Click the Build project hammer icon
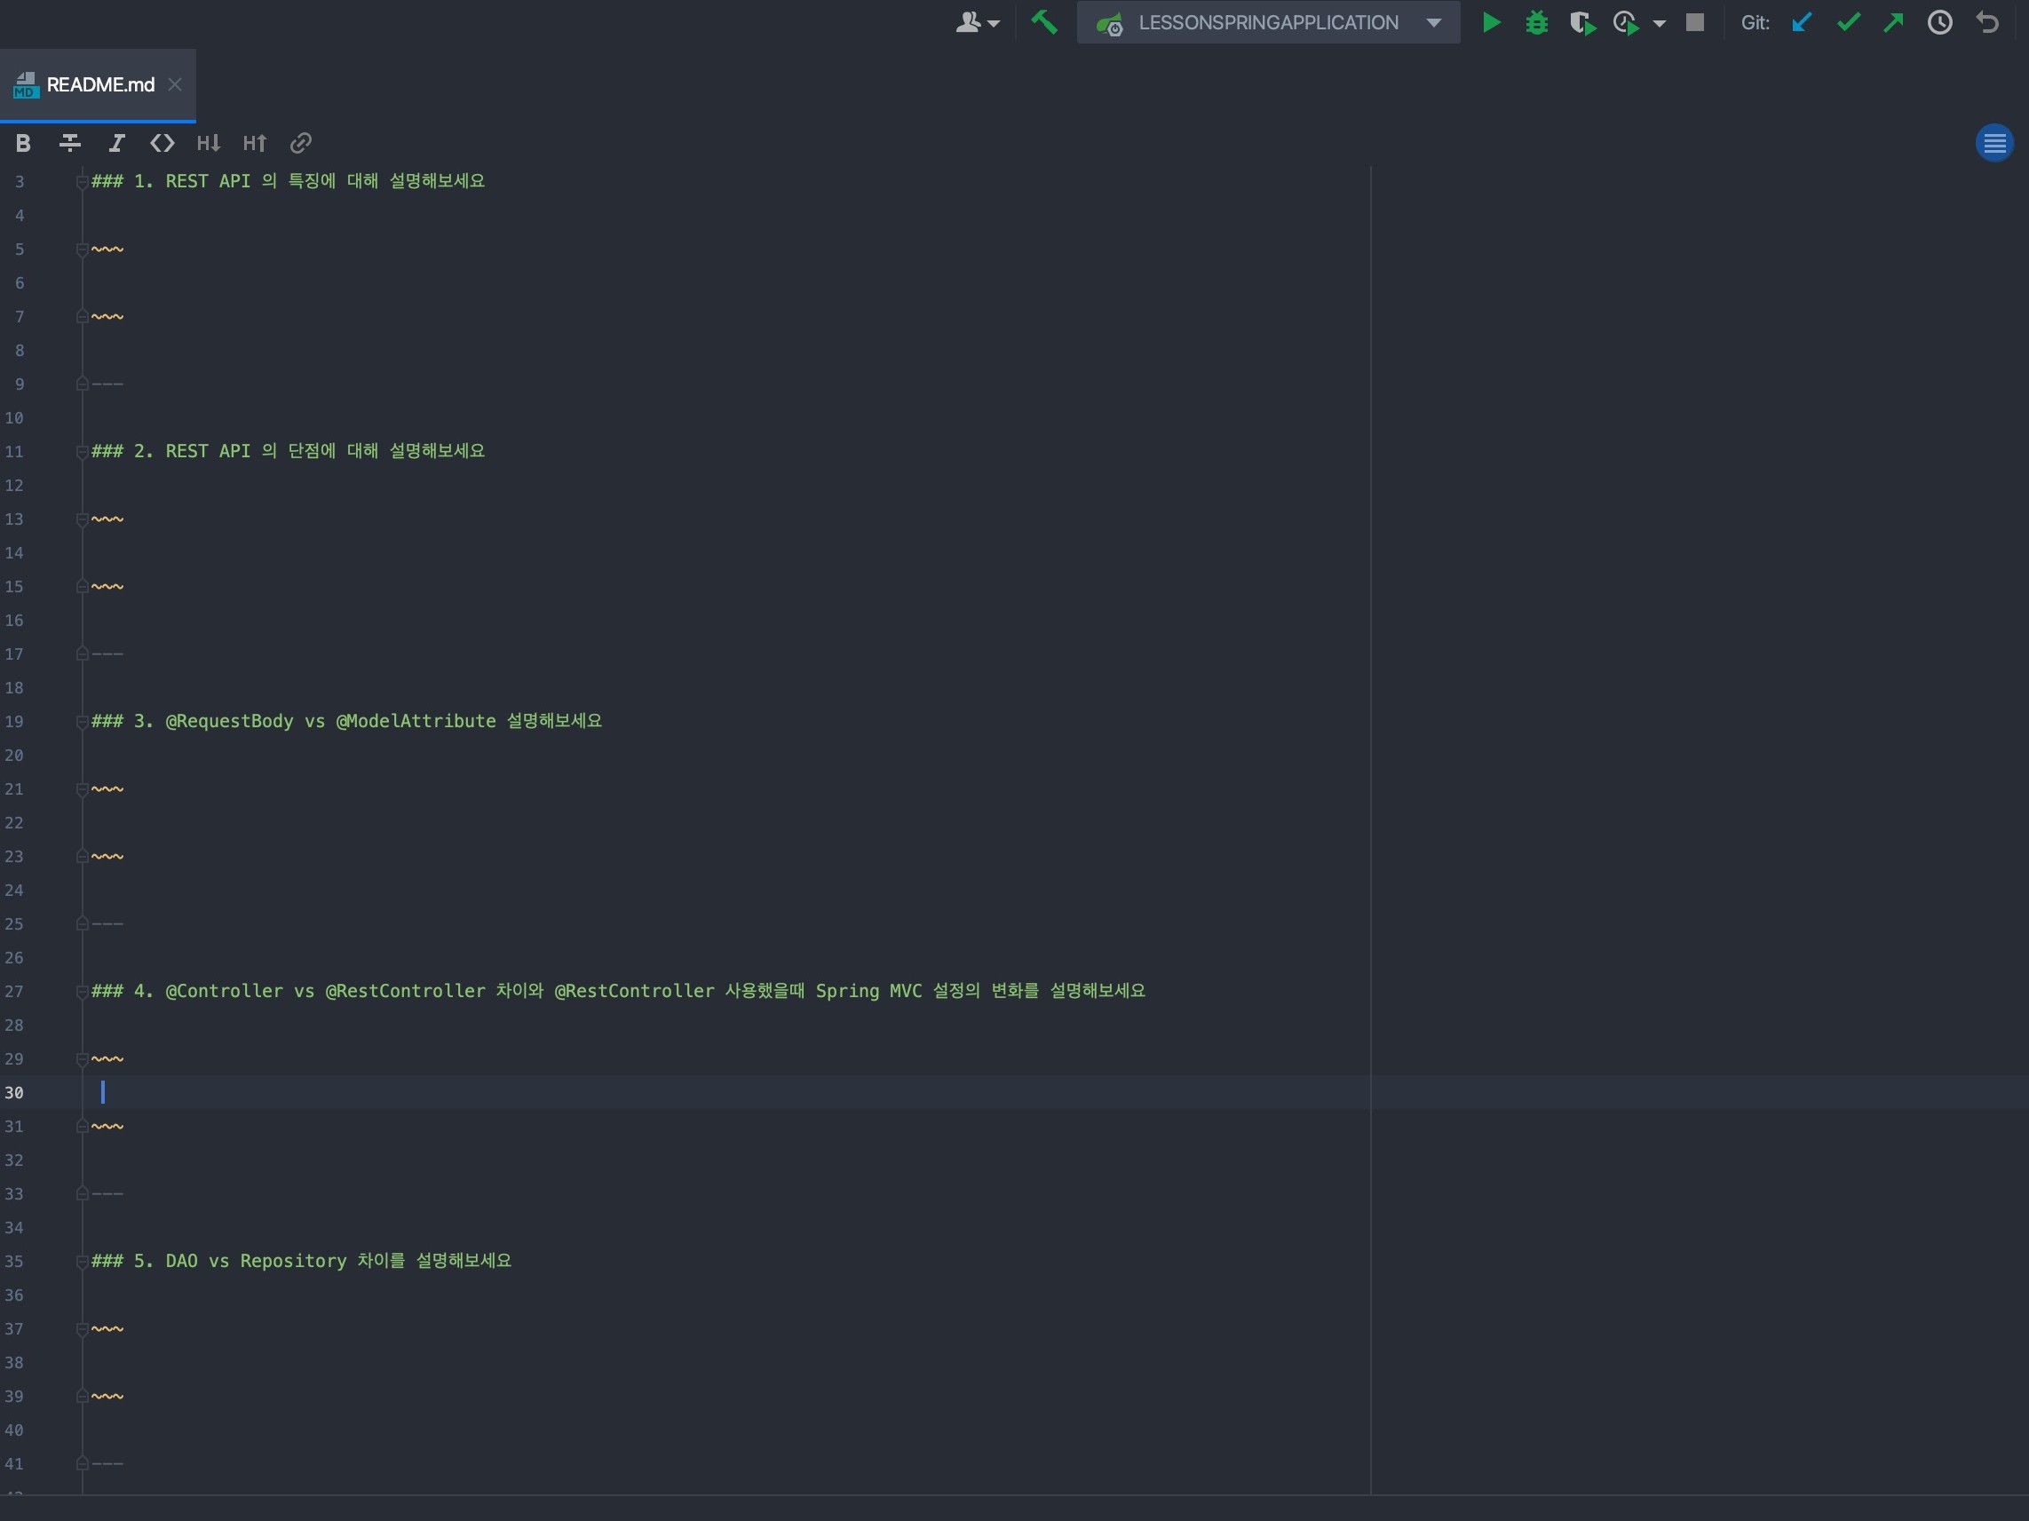The width and height of the screenshot is (2029, 1521). (x=1044, y=22)
